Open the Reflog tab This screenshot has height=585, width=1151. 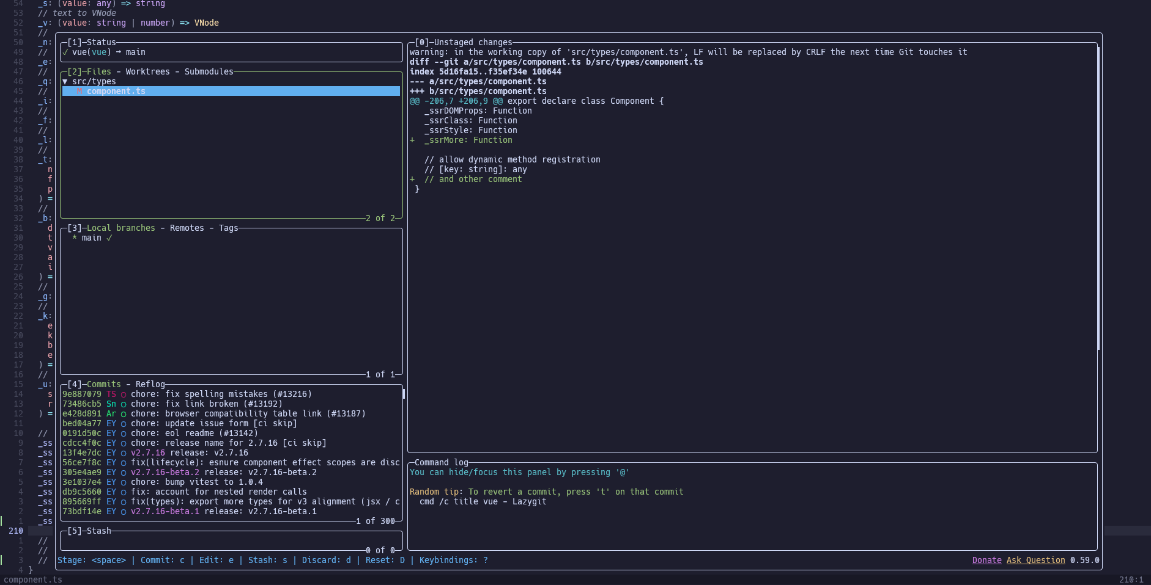(150, 385)
